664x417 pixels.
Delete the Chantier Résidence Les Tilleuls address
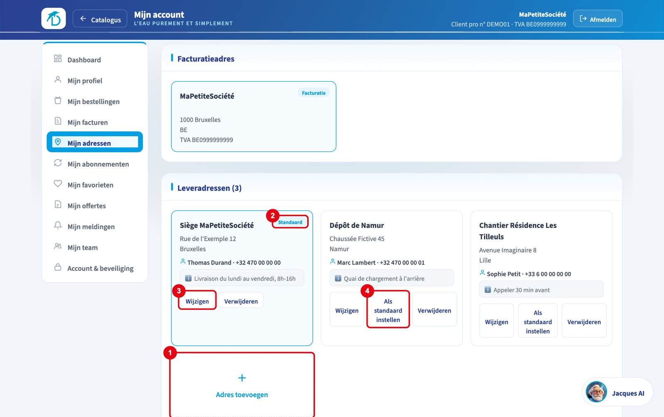pos(584,322)
